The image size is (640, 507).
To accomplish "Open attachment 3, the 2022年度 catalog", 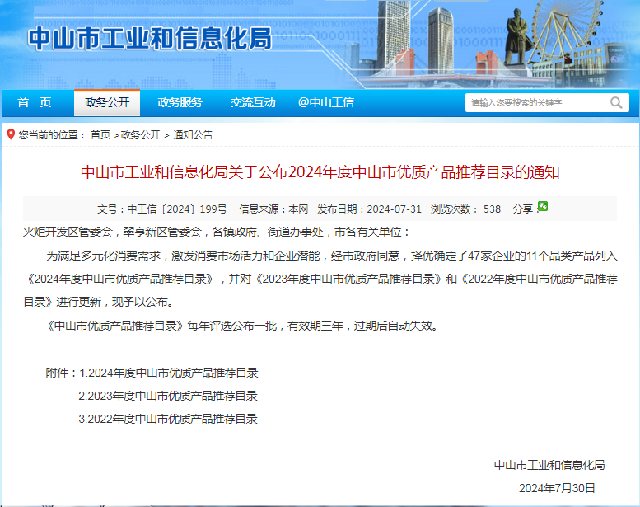I will point(168,419).
